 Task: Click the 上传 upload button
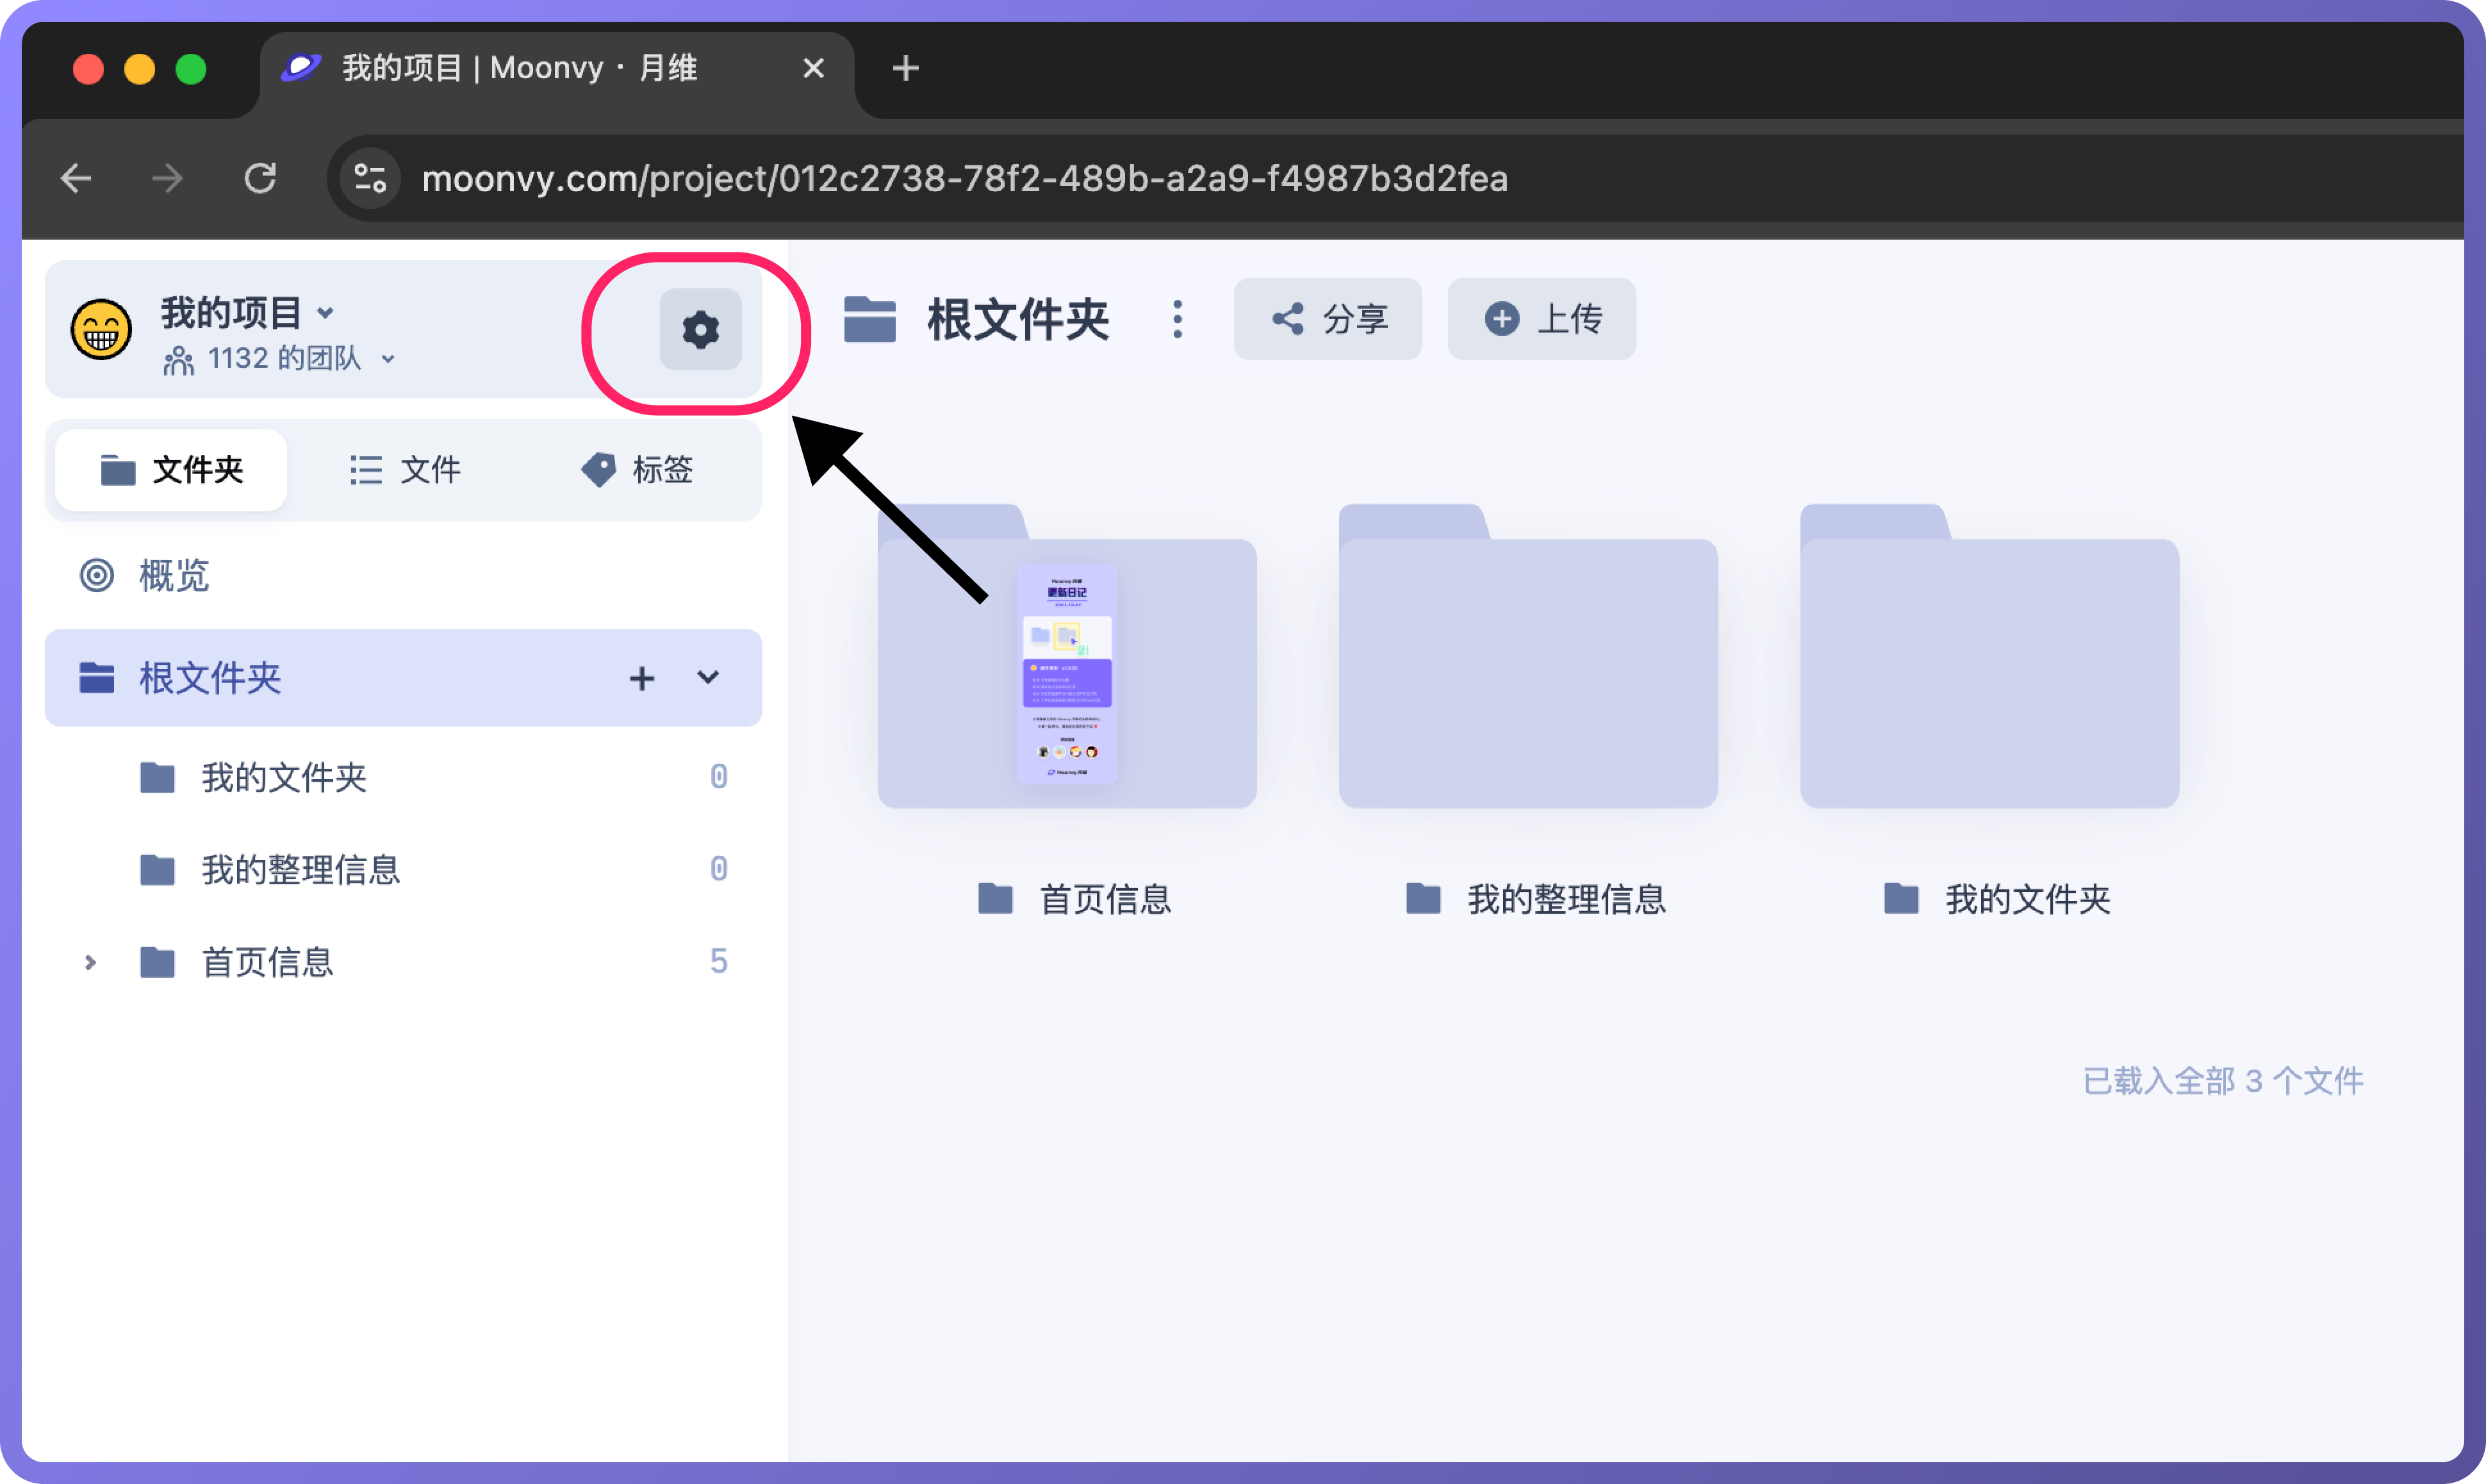pos(1541,319)
